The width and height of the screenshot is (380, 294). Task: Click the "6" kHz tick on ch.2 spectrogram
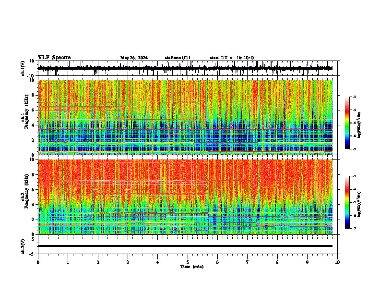tap(33, 190)
